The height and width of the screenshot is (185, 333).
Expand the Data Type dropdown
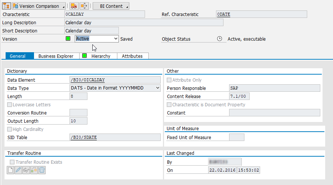tap(157, 88)
